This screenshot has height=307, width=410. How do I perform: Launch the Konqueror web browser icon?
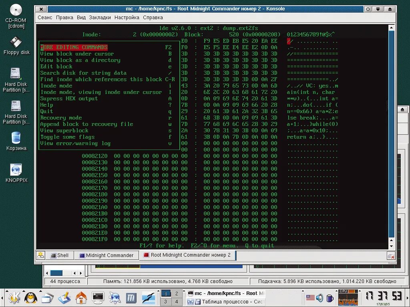click(115, 297)
